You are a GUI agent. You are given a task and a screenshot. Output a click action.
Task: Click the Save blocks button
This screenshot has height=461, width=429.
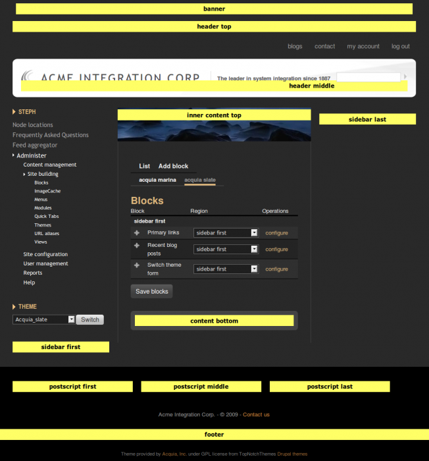click(x=151, y=291)
